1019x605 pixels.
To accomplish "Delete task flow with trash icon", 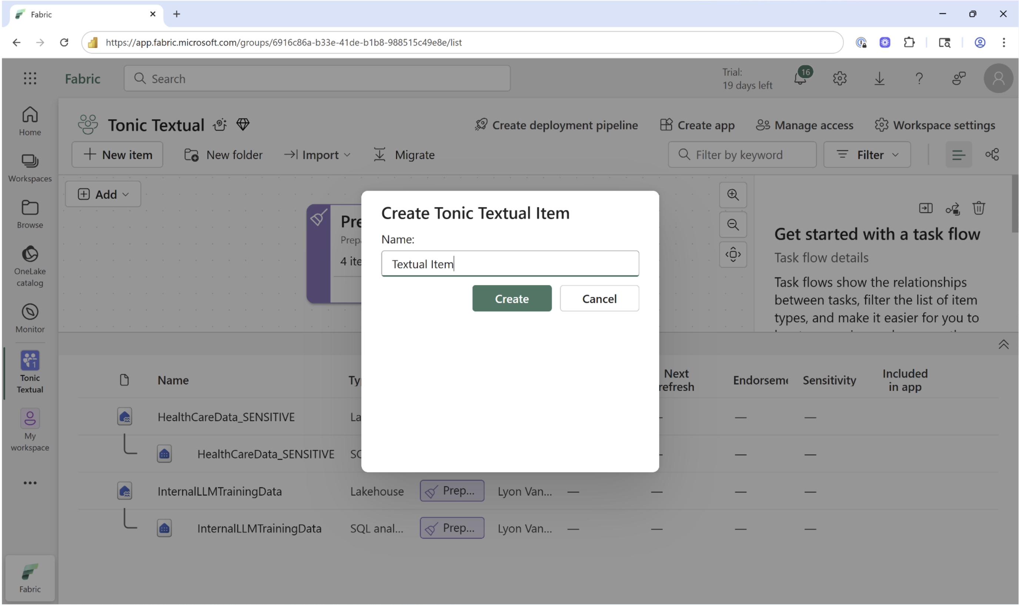I will click(x=978, y=208).
